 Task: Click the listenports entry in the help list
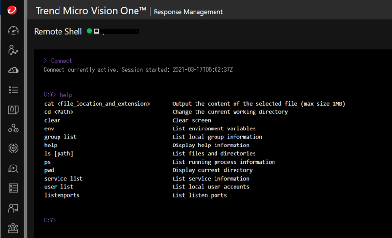point(61,195)
